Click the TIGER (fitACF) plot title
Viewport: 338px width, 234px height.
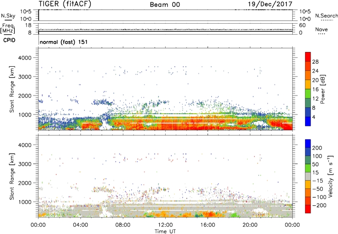(x=65, y=4)
